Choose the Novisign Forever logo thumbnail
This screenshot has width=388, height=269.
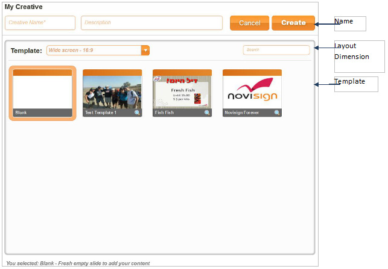point(252,93)
